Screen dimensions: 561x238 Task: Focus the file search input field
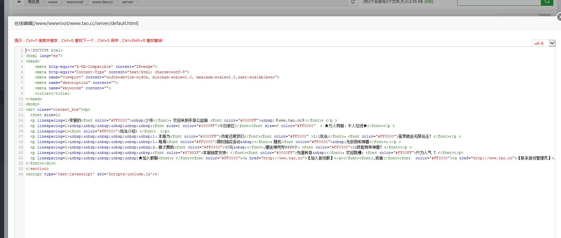[x=499, y=2]
